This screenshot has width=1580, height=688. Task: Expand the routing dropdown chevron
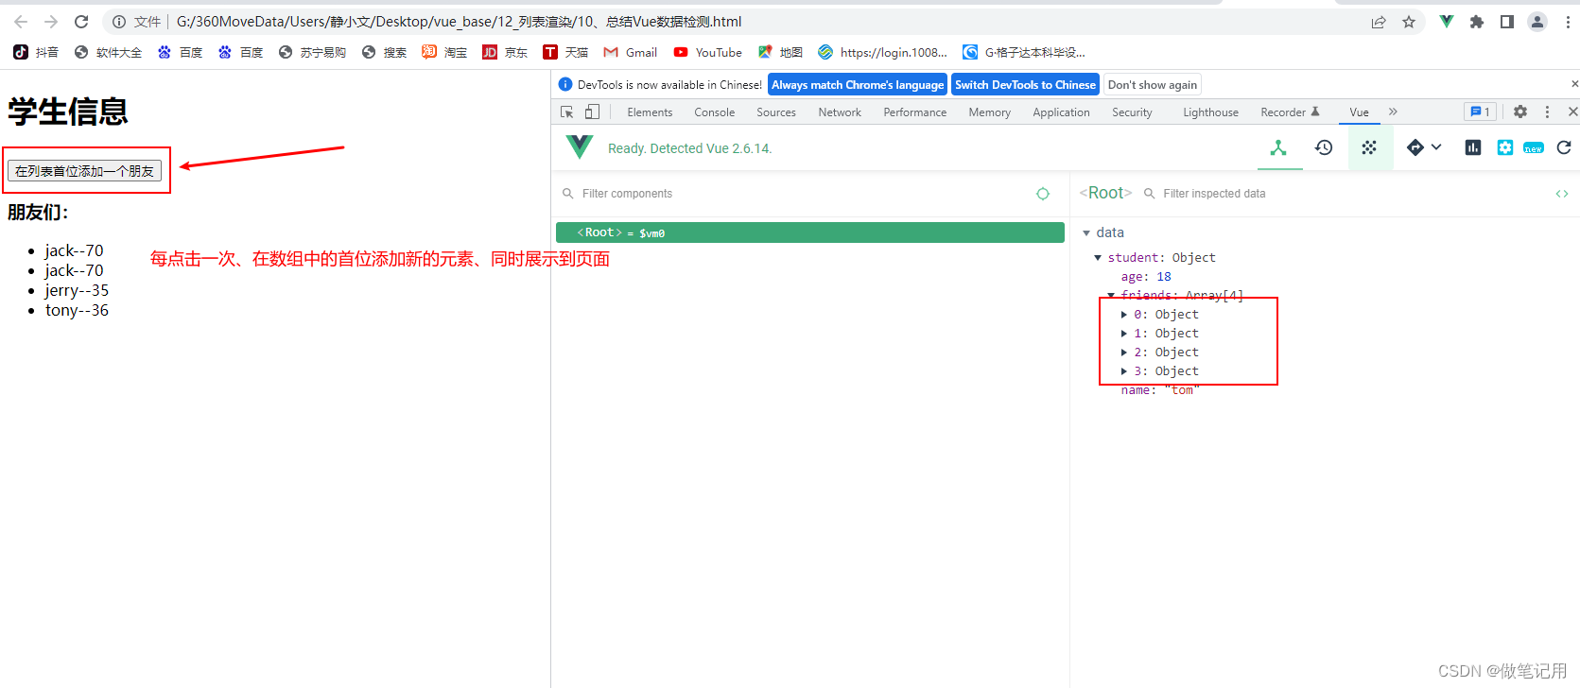(x=1436, y=147)
